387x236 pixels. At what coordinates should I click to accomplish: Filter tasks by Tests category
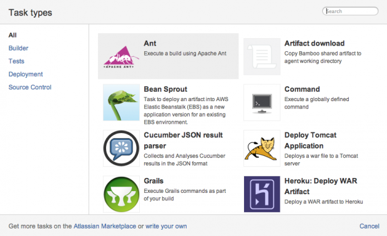click(x=16, y=61)
